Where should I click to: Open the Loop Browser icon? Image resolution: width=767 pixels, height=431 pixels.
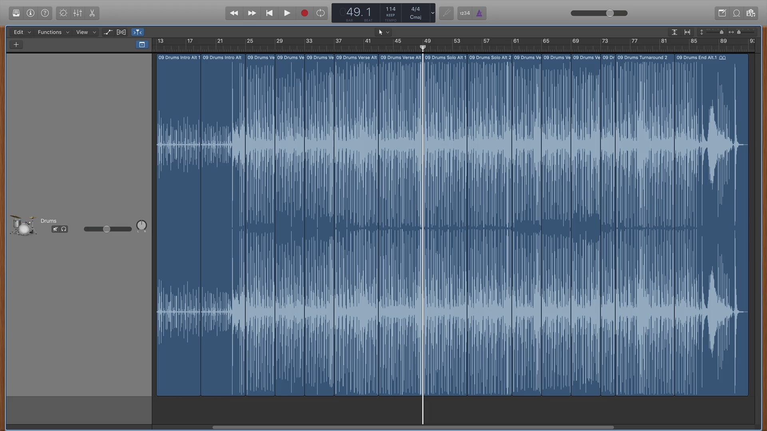736,13
